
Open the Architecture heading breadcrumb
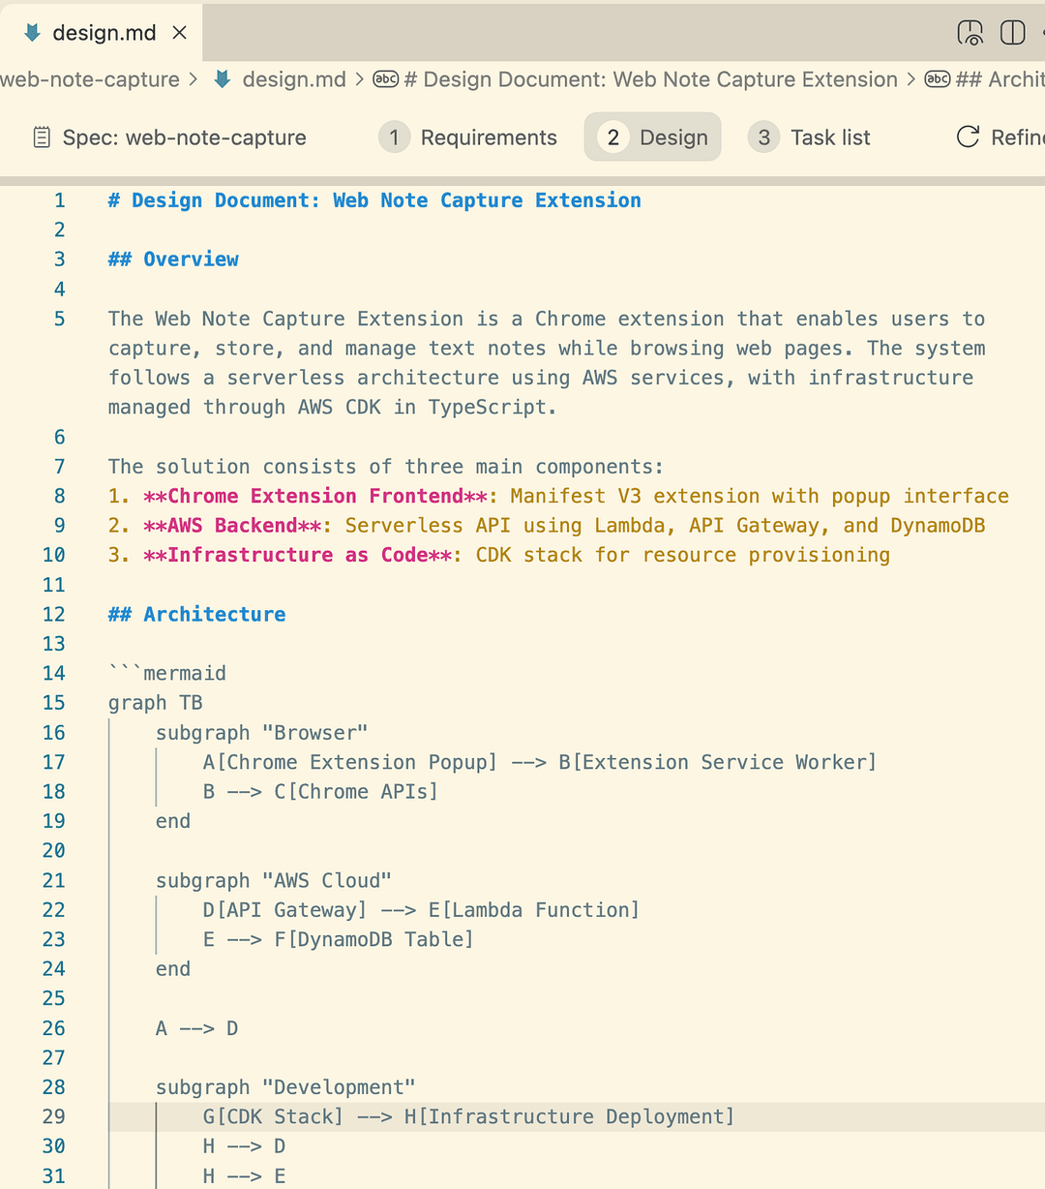point(1000,79)
